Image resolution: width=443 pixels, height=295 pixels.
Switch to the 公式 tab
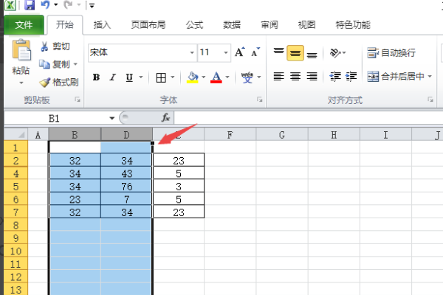click(194, 25)
